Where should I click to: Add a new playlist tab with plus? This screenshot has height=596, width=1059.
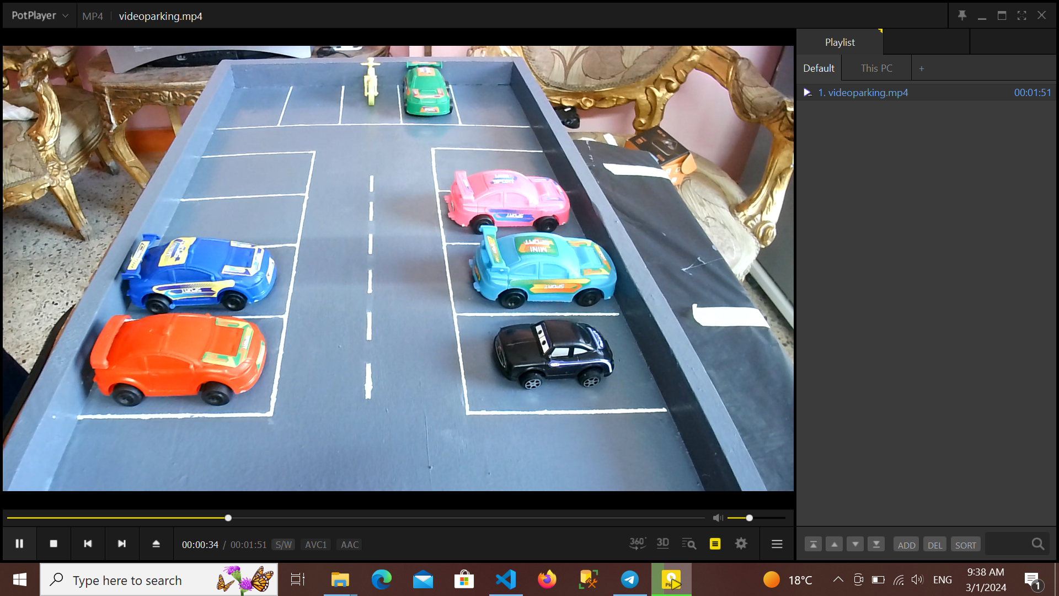point(921,68)
